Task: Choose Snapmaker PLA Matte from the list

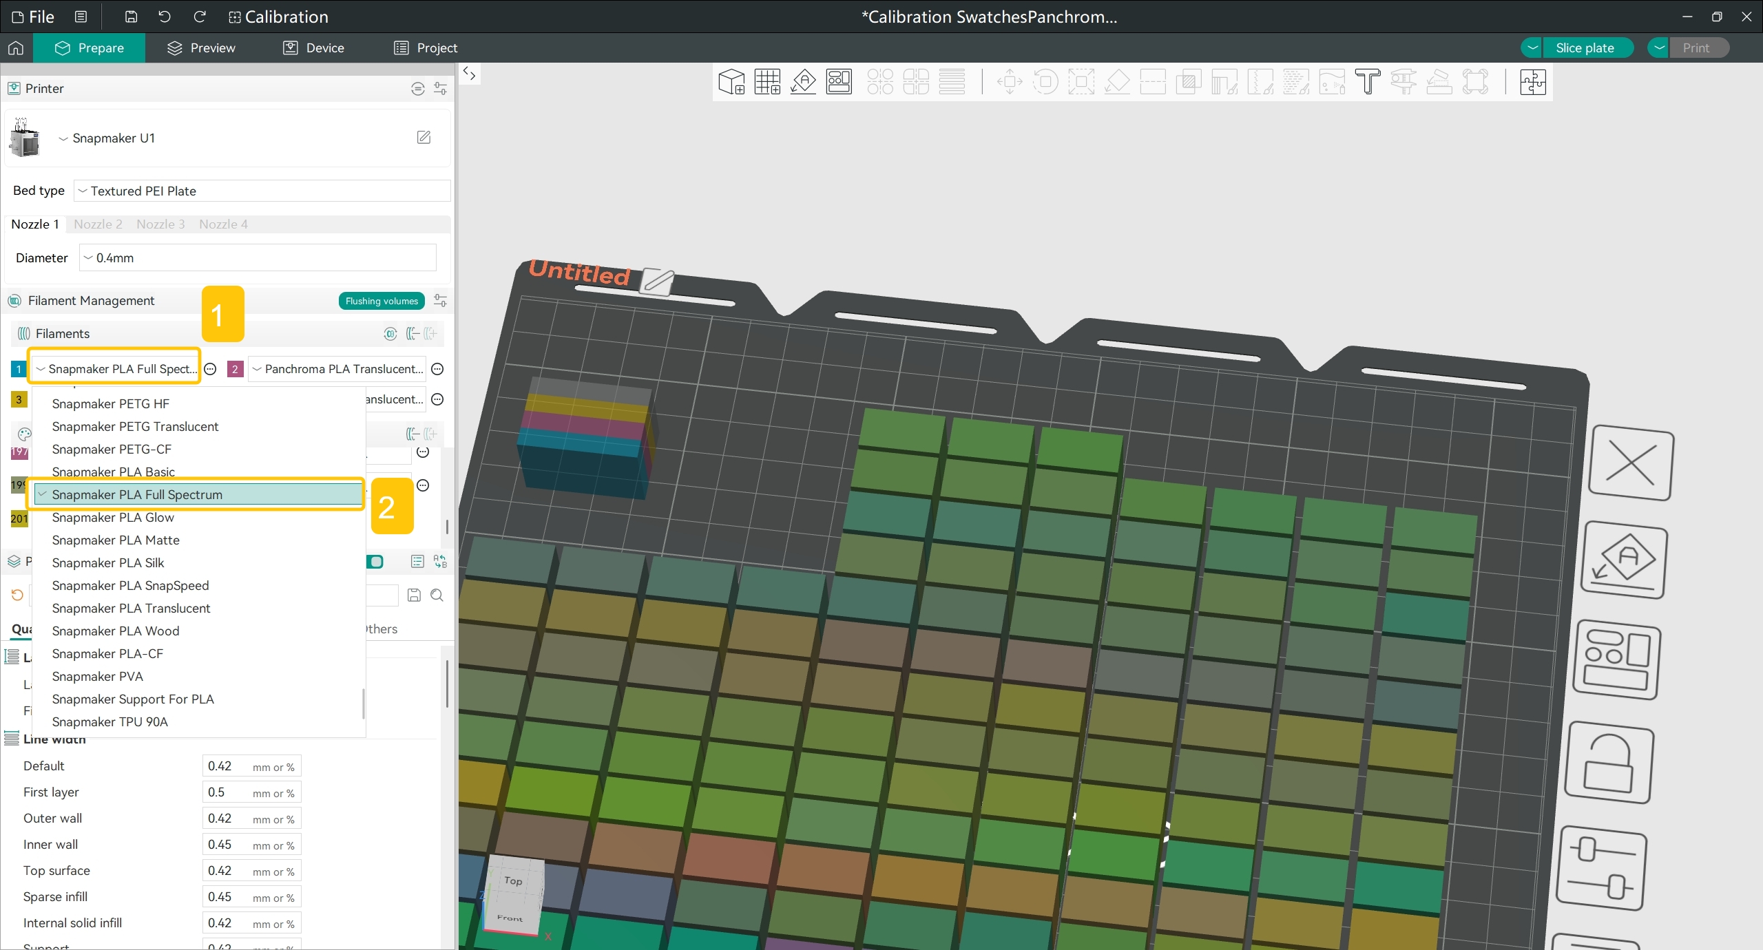Action: click(198, 540)
